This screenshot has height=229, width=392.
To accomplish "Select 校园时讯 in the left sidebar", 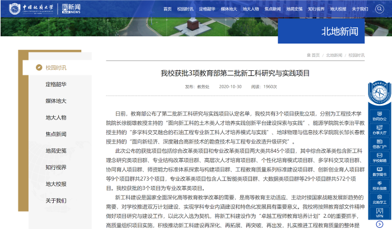I will [x=56, y=68].
